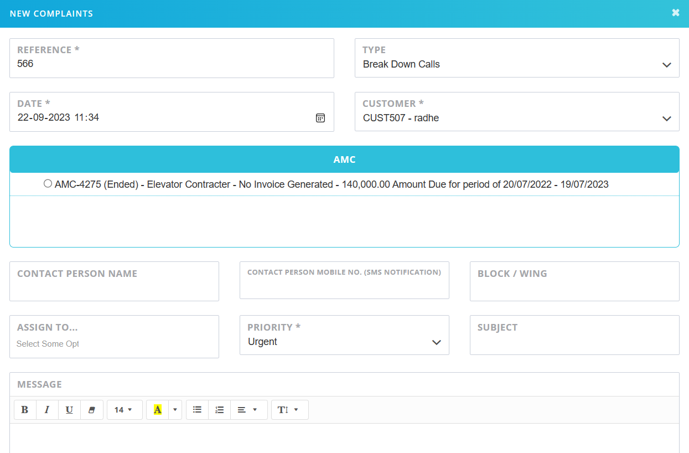The width and height of the screenshot is (689, 453).
Task: Click the eraser remove-format icon
Action: (92, 410)
